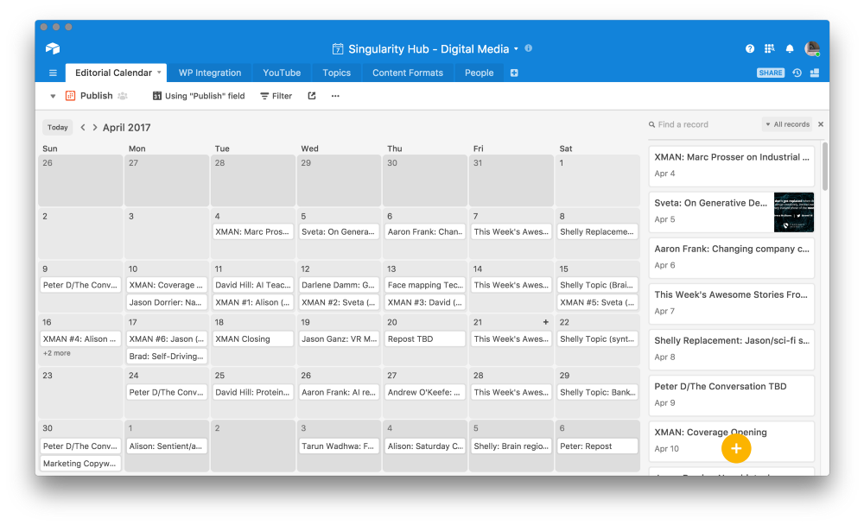Open the base title dropdown arrow
The height and width of the screenshot is (525, 864).
click(517, 49)
